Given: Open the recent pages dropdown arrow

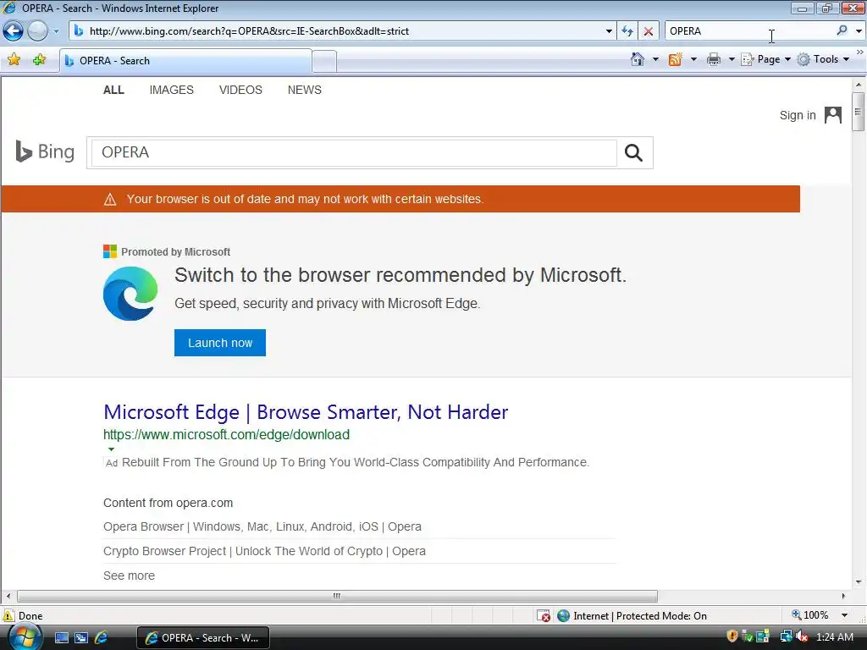Looking at the screenshot, I should [56, 31].
